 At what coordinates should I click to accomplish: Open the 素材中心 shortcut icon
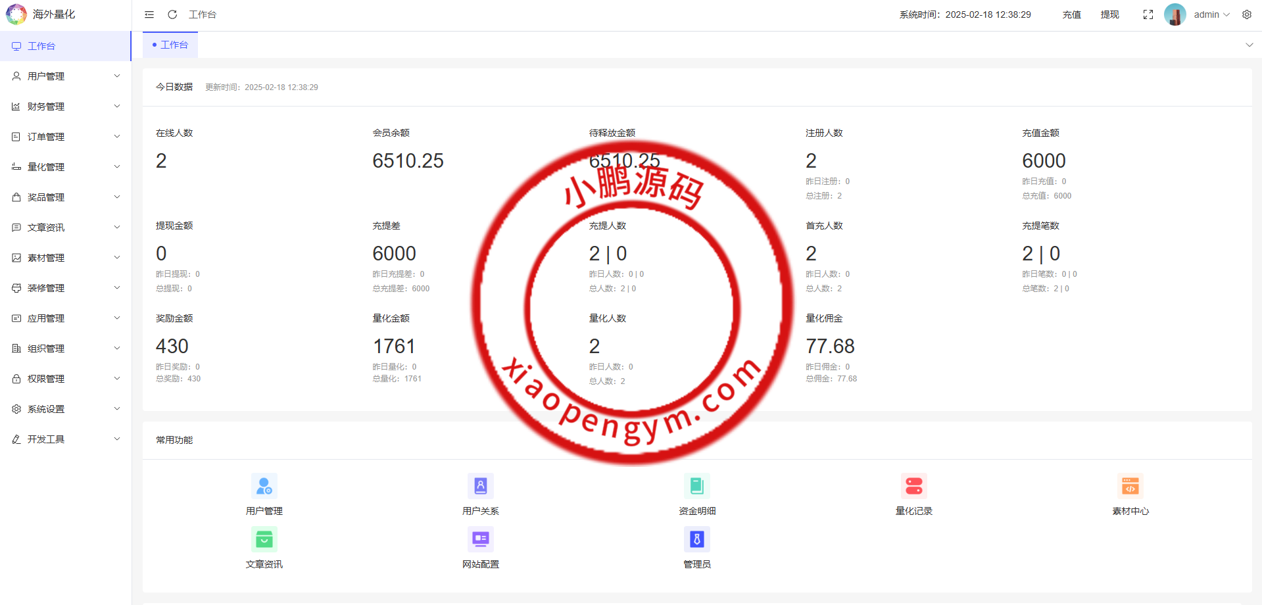click(x=1130, y=487)
